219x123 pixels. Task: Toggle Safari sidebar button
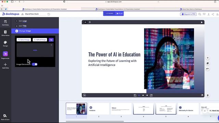[x=12, y=2]
